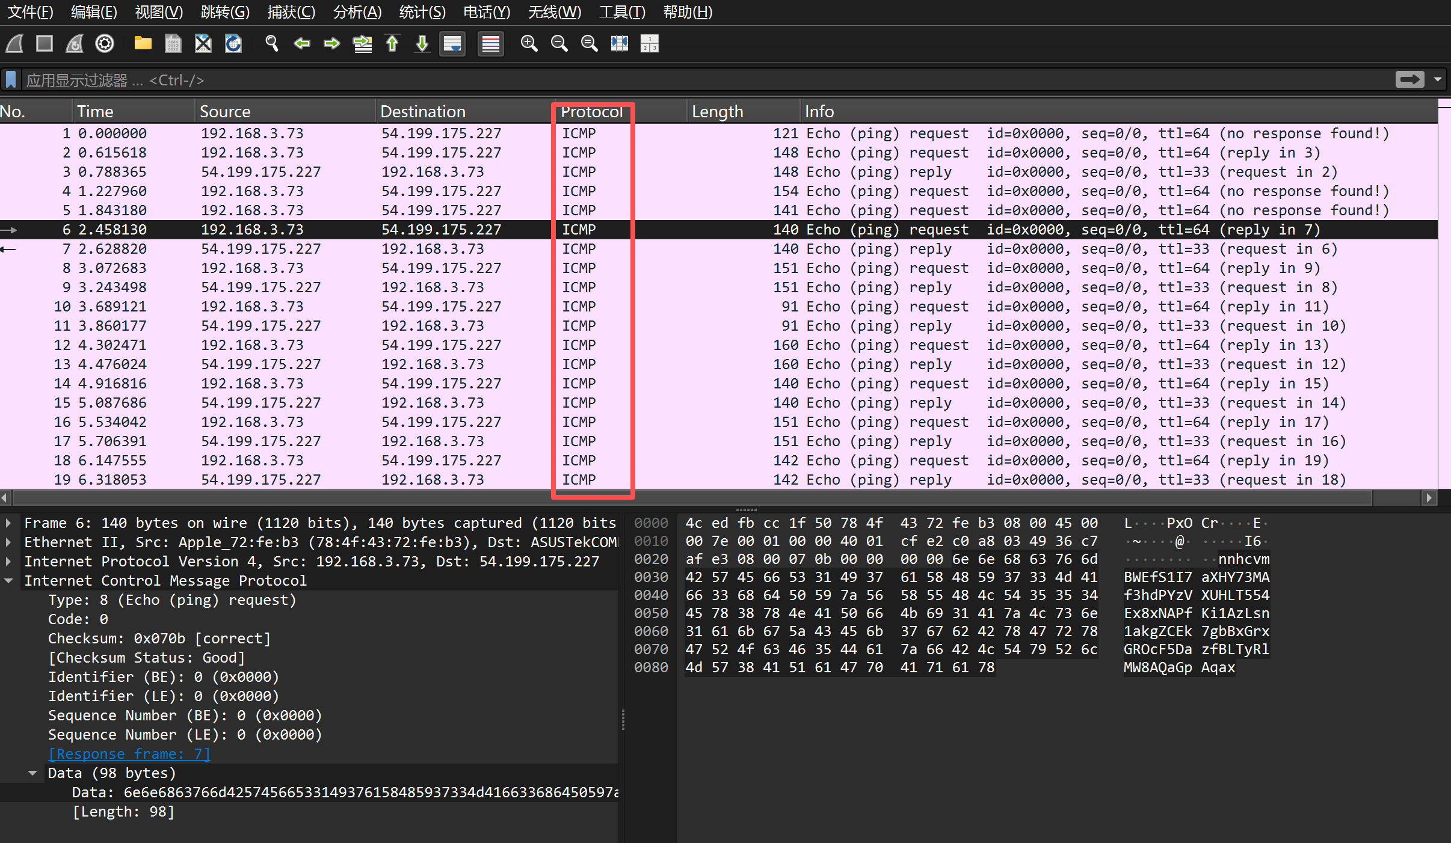Start capturing packets with the shark fin icon
The width and height of the screenshot is (1451, 843).
[x=13, y=43]
